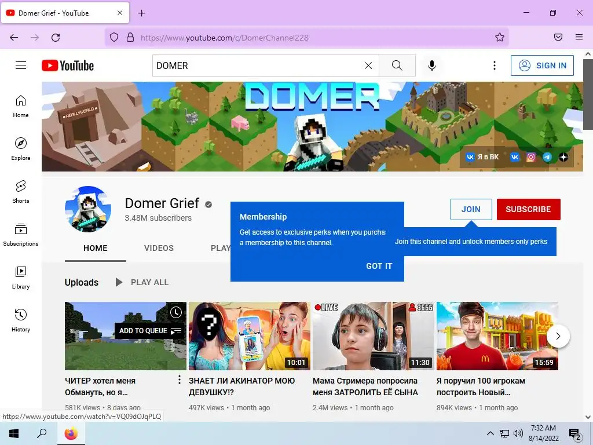Viewport: 593px width, 445px height.
Task: Open action menu for 'ЧИТЕР хотел меня' video
Action: point(180,380)
